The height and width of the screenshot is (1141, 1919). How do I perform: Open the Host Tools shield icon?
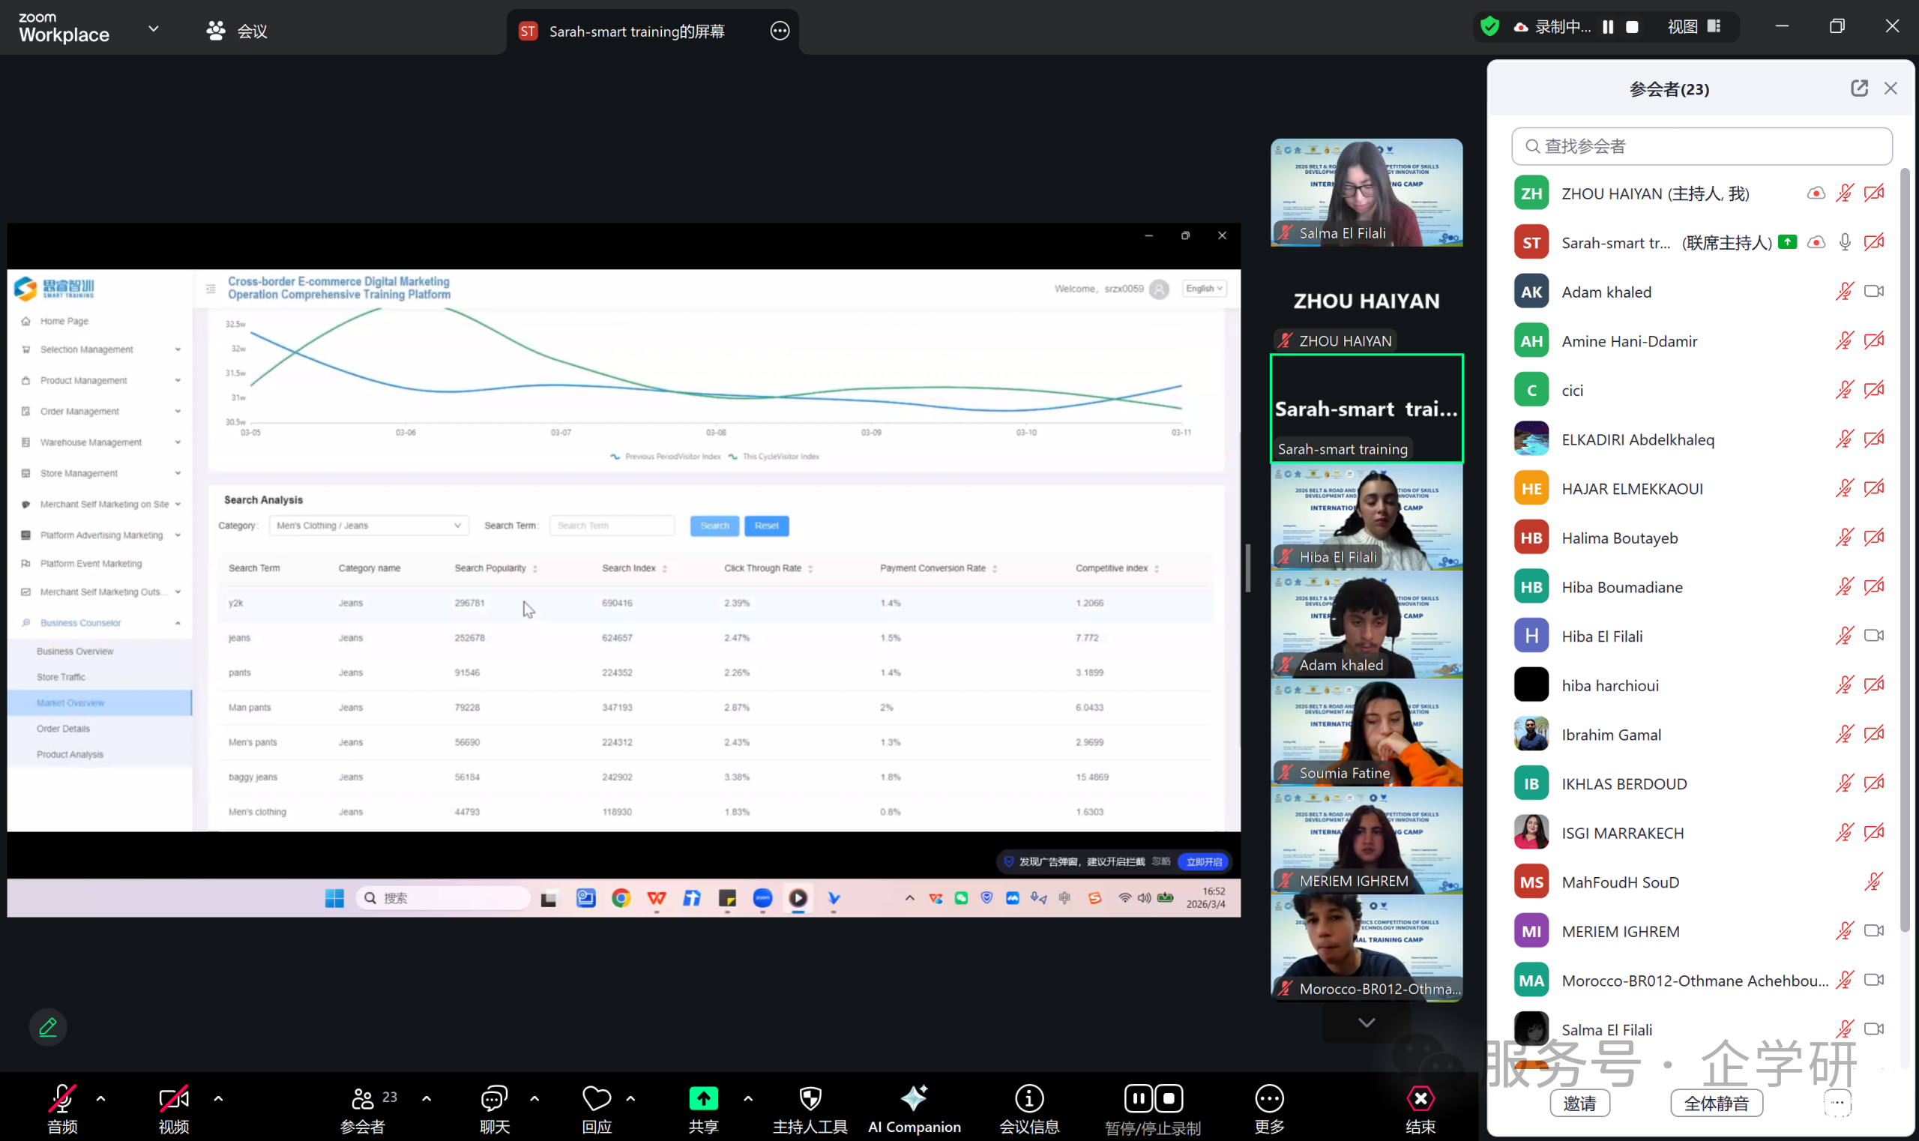point(810,1099)
